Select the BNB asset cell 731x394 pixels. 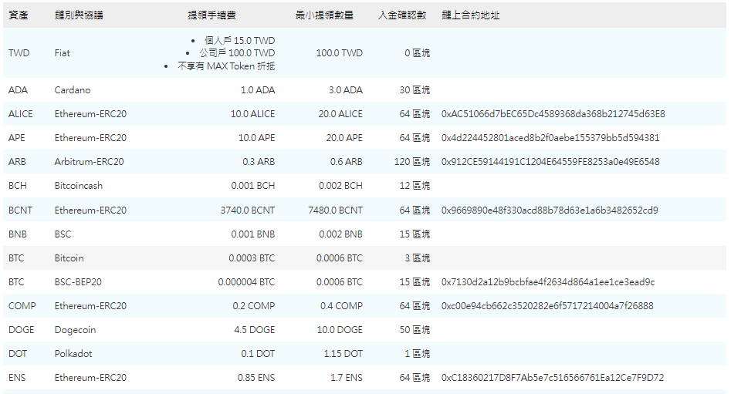(x=18, y=234)
